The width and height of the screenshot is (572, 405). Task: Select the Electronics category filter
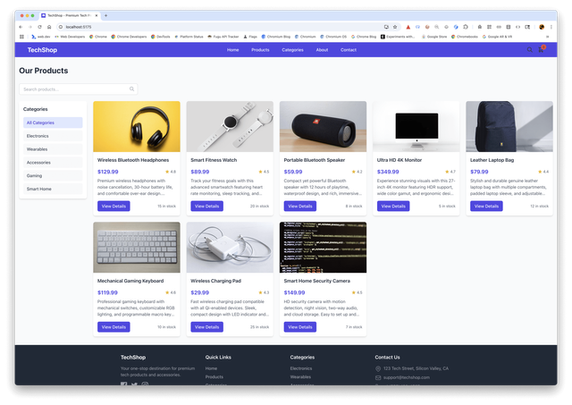click(x=53, y=136)
